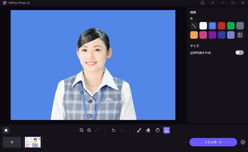Choose the green background color
248x152 pixels.
pyautogui.click(x=231, y=26)
